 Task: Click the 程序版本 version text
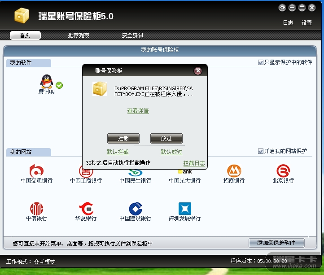[x=258, y=261]
